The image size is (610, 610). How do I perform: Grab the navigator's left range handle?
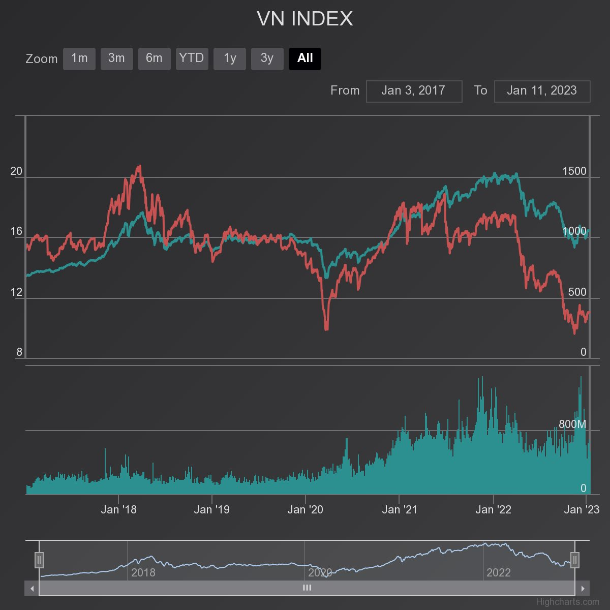pyautogui.click(x=39, y=560)
